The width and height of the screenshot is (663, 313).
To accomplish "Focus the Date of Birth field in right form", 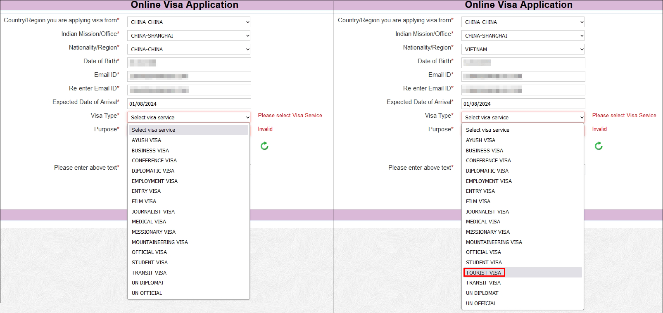I will [x=523, y=63].
